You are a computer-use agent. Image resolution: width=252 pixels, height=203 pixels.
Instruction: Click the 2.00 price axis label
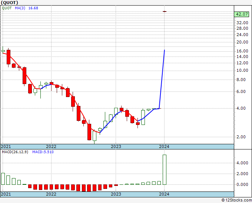[241, 137]
